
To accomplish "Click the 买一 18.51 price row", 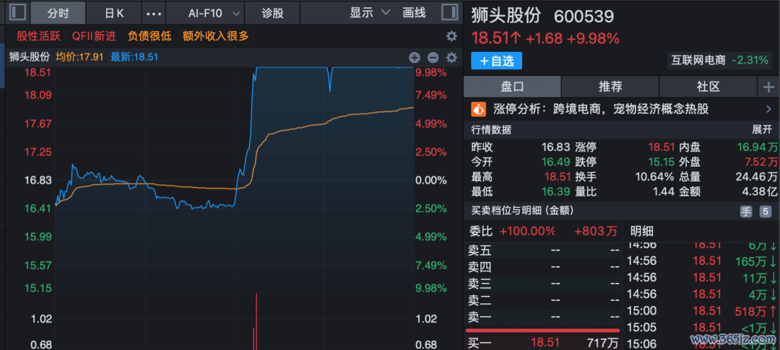I will coord(542,342).
